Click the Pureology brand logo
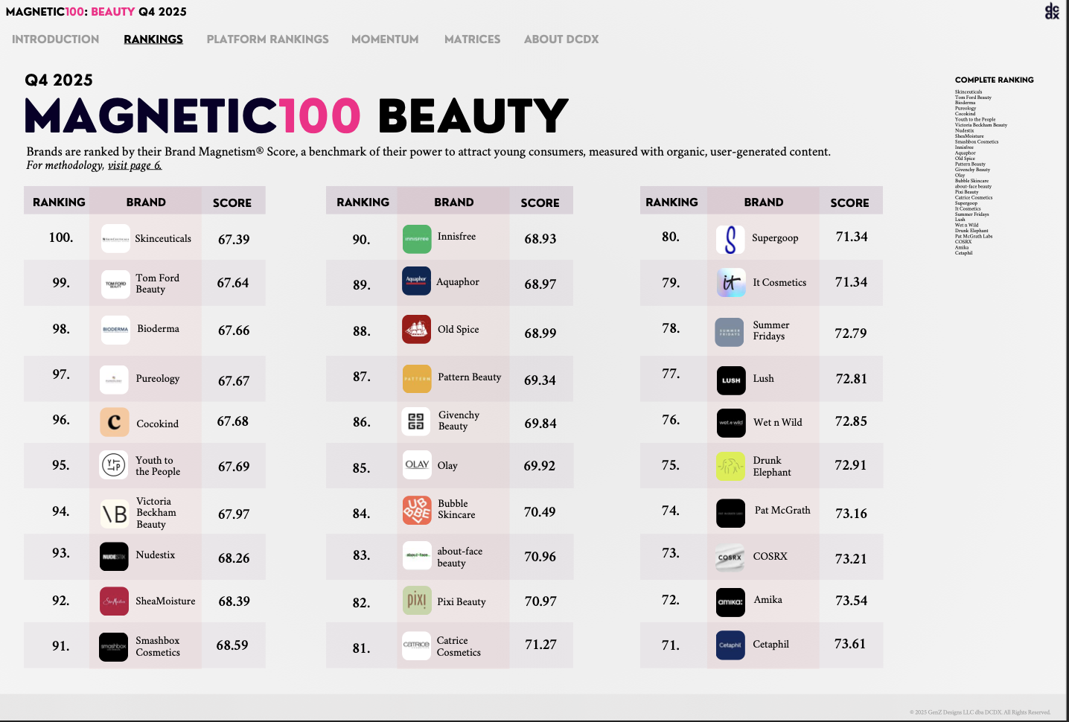Viewport: 1069px width, 722px height. pyautogui.click(x=114, y=380)
